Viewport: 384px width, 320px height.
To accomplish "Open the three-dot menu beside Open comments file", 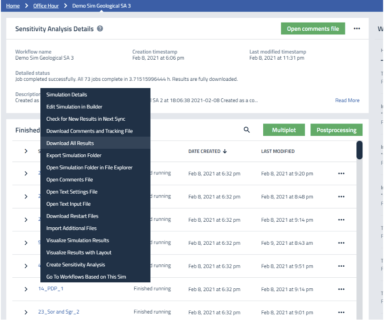I will click(357, 28).
